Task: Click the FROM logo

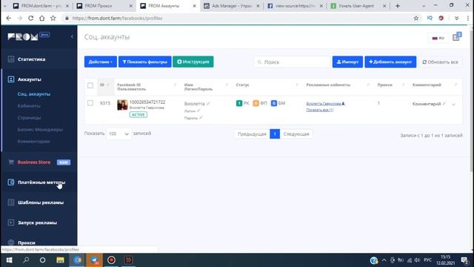Action: (23, 36)
